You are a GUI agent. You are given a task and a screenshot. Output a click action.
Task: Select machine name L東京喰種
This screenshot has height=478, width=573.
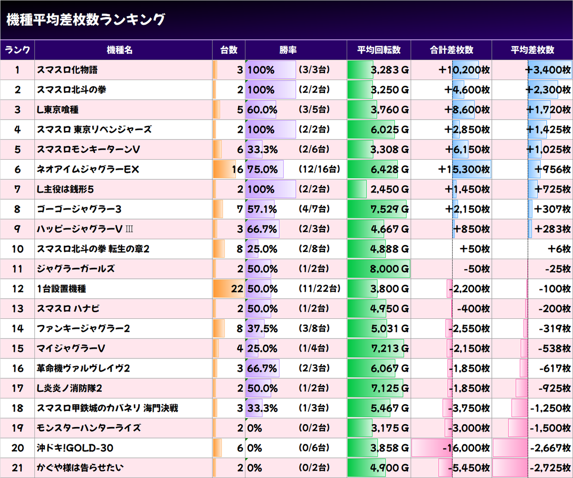coord(58,110)
